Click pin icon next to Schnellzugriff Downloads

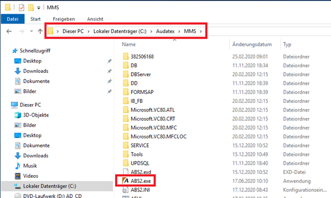click(x=110, y=71)
